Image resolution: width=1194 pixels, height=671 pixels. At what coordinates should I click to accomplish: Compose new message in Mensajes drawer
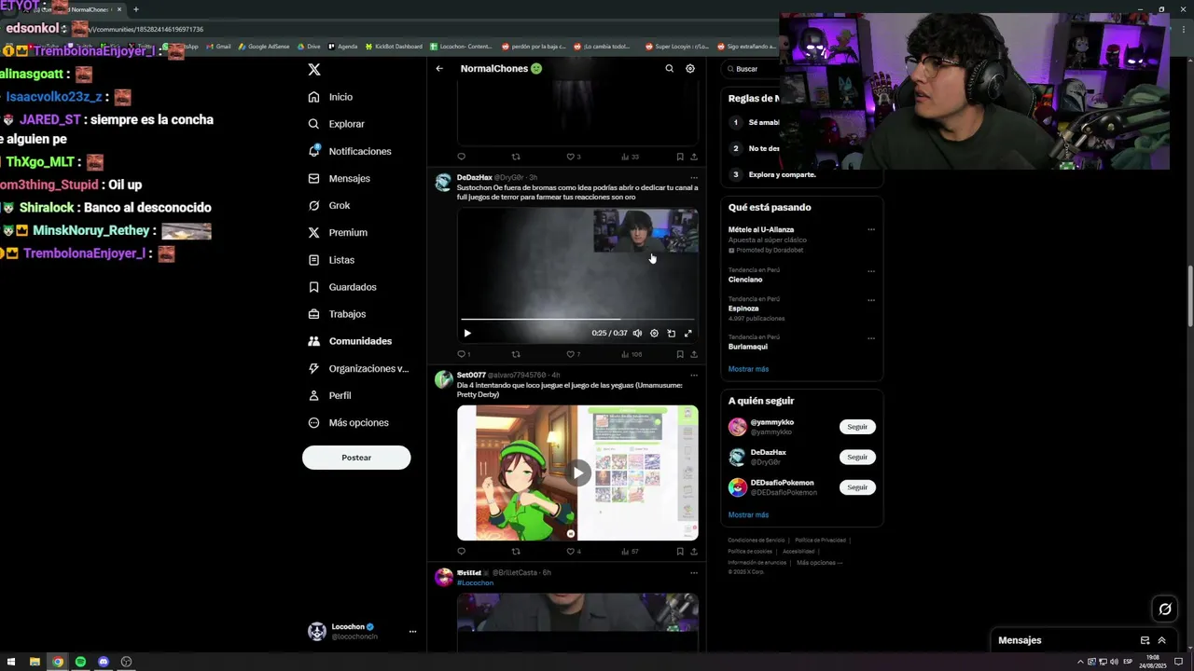(1145, 640)
